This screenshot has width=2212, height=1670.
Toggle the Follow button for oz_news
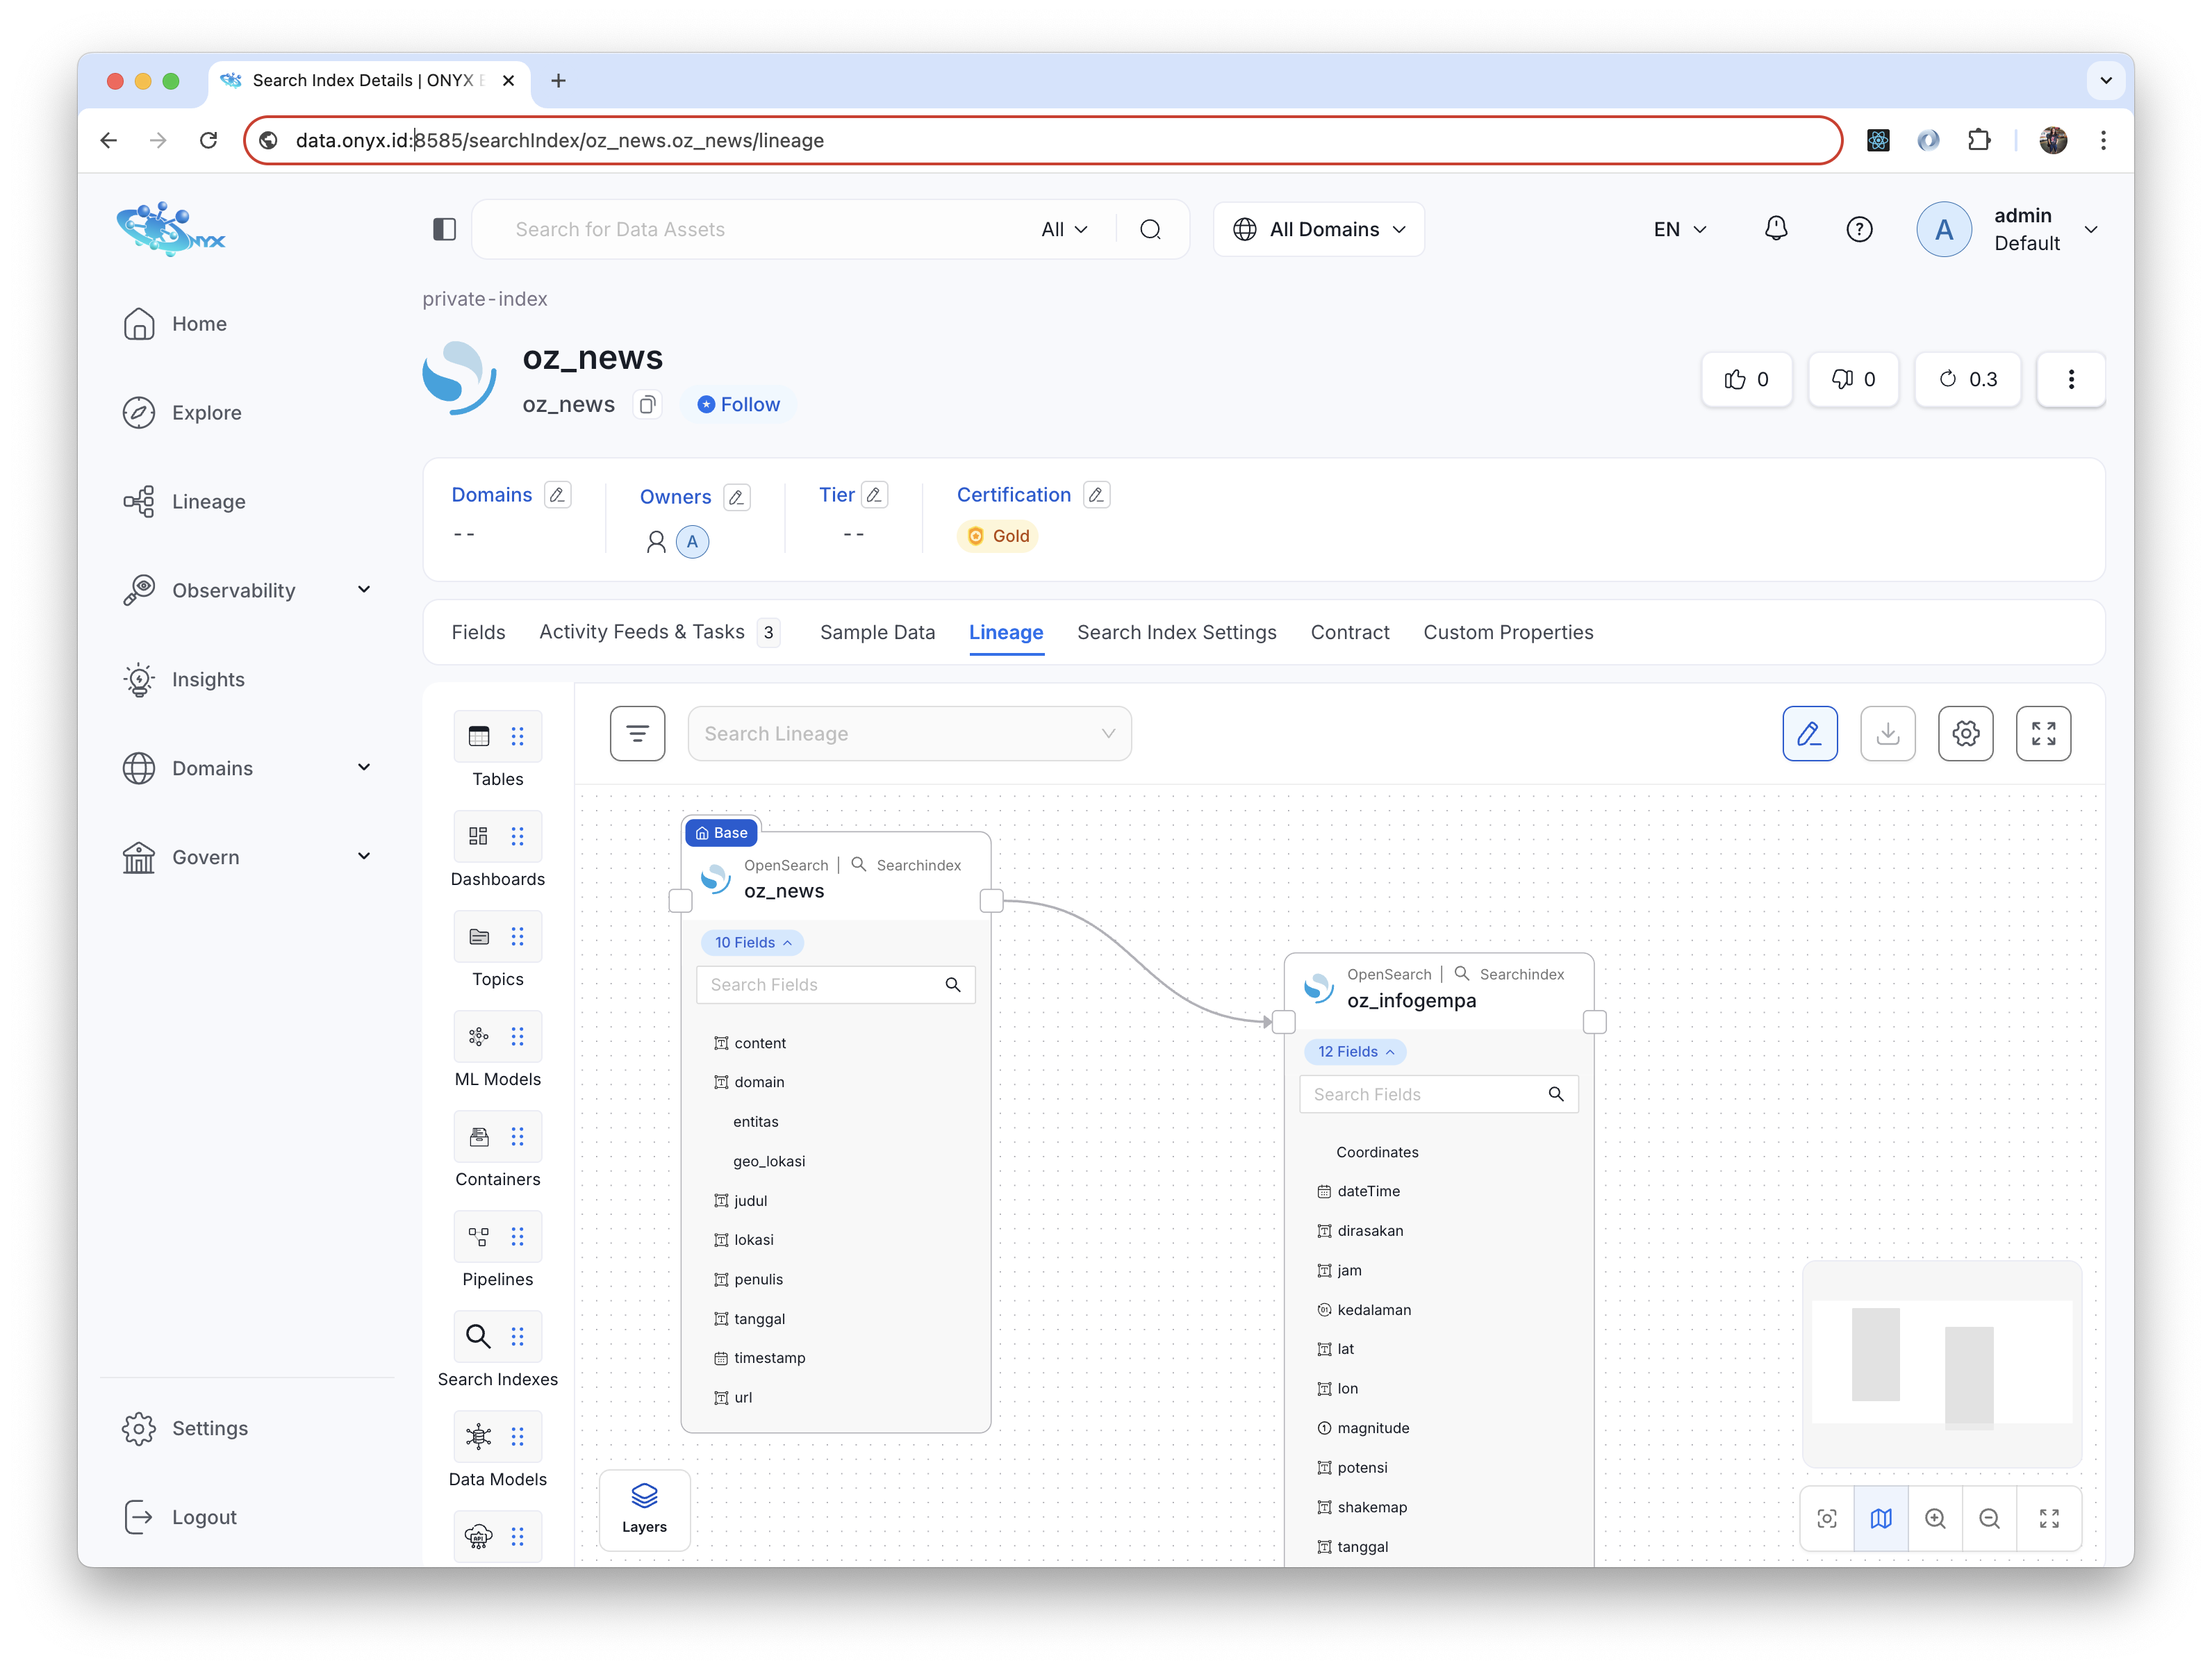tap(738, 405)
